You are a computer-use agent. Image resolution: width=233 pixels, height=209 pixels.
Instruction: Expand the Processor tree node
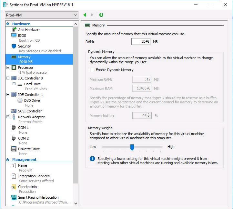coord(8,68)
